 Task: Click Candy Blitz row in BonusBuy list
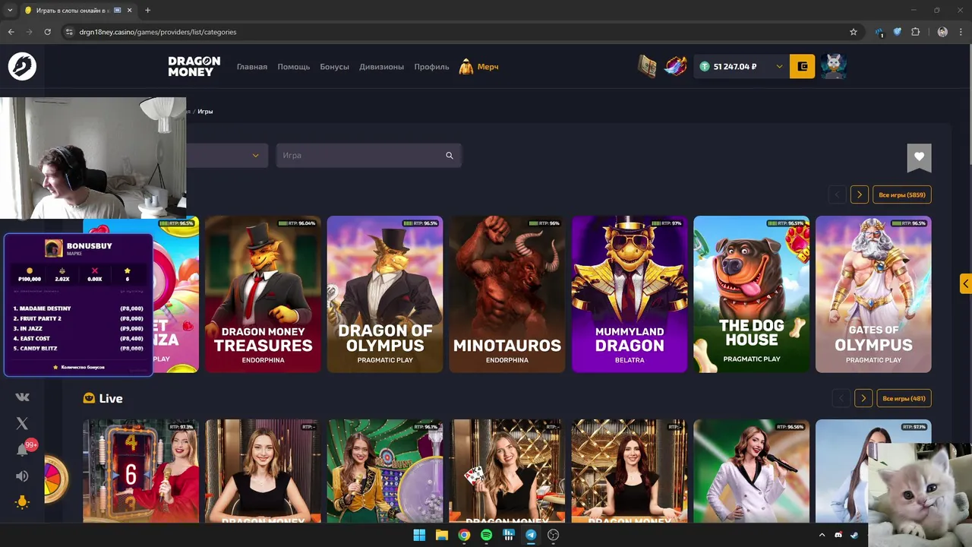78,348
